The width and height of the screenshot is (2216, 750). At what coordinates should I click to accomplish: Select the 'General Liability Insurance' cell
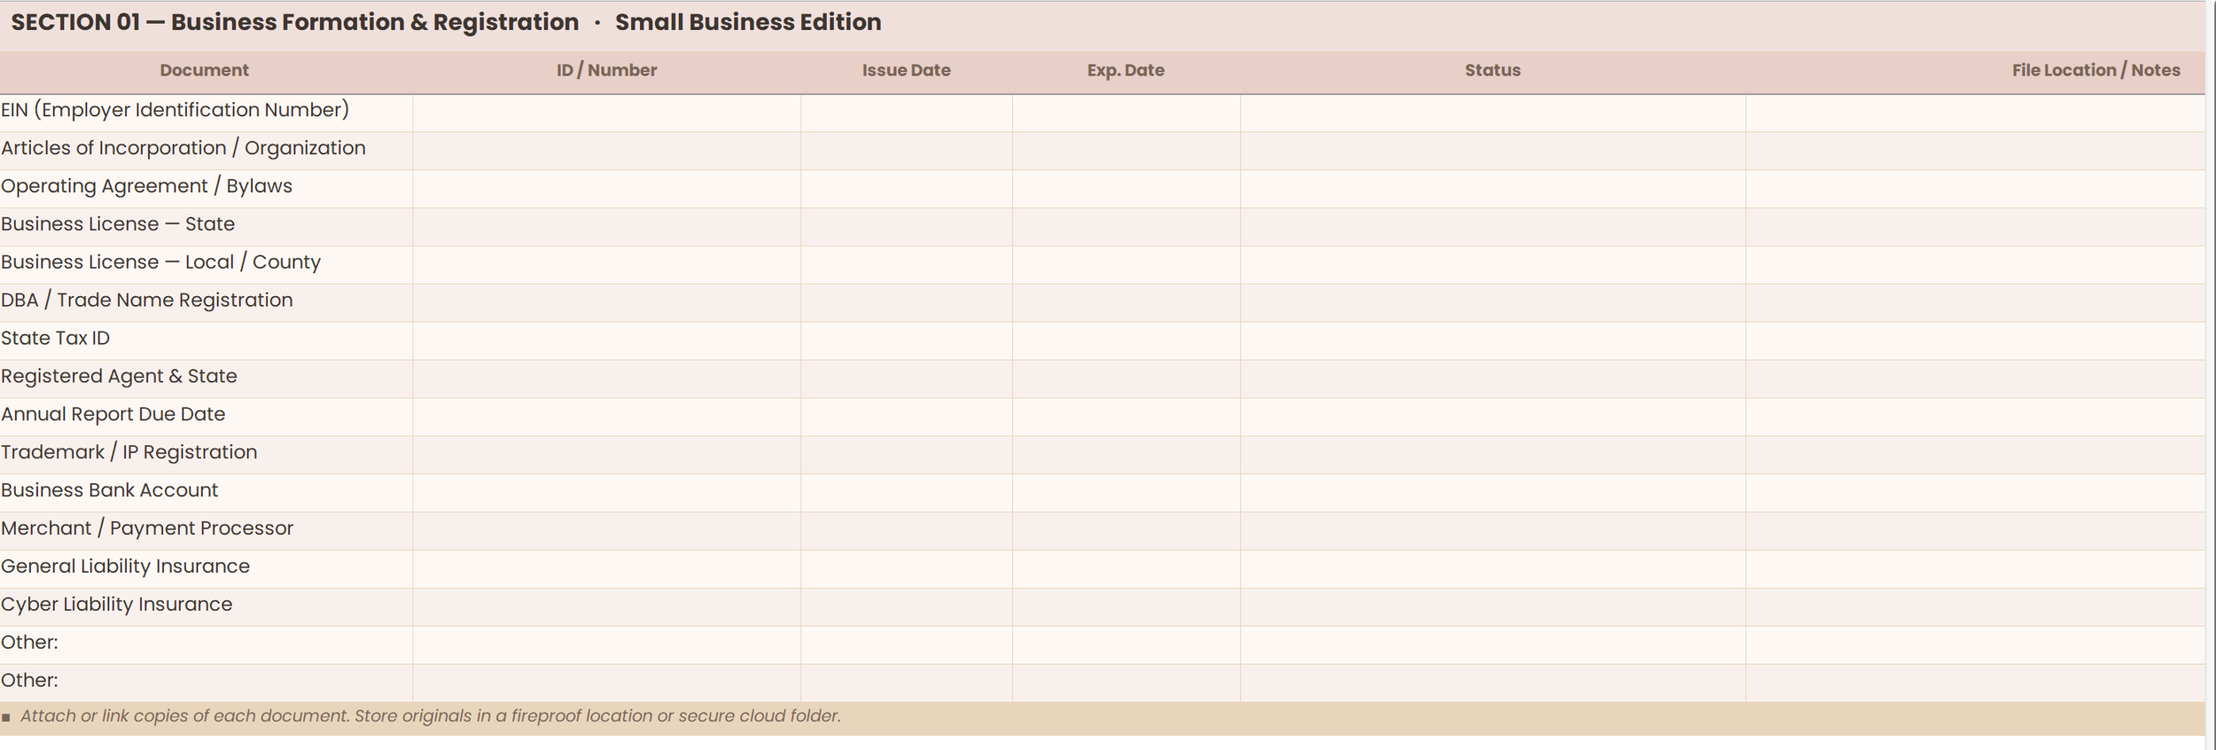click(x=206, y=570)
